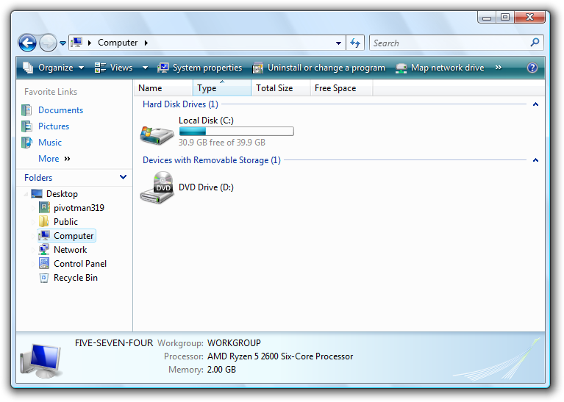Click the search magnifier icon
The image size is (564, 402).
535,43
